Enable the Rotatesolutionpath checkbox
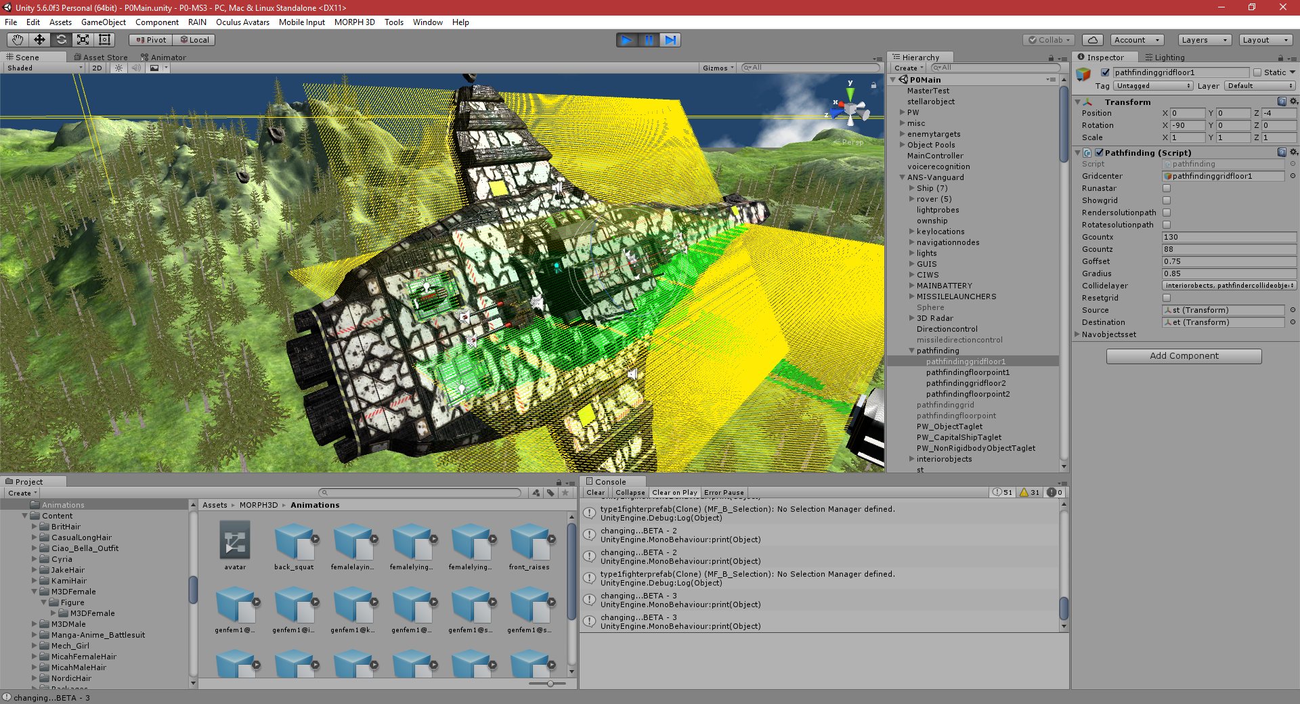1300x704 pixels. [1167, 225]
